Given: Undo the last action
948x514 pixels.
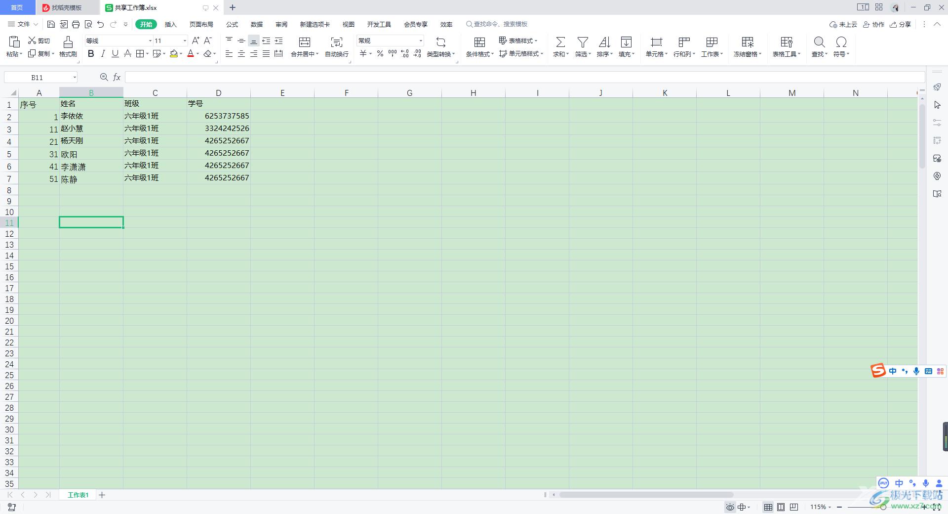Looking at the screenshot, I should click(101, 24).
